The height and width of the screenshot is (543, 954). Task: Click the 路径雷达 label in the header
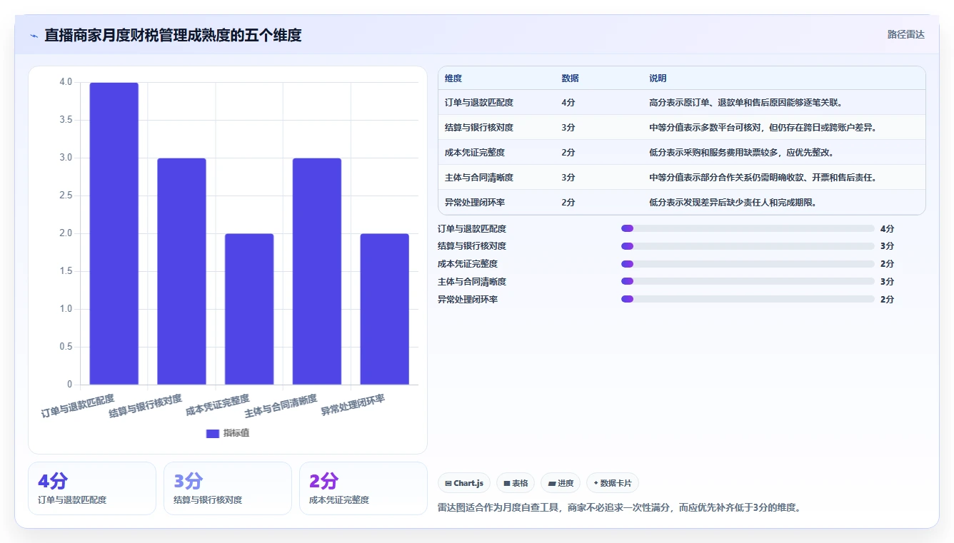click(905, 34)
